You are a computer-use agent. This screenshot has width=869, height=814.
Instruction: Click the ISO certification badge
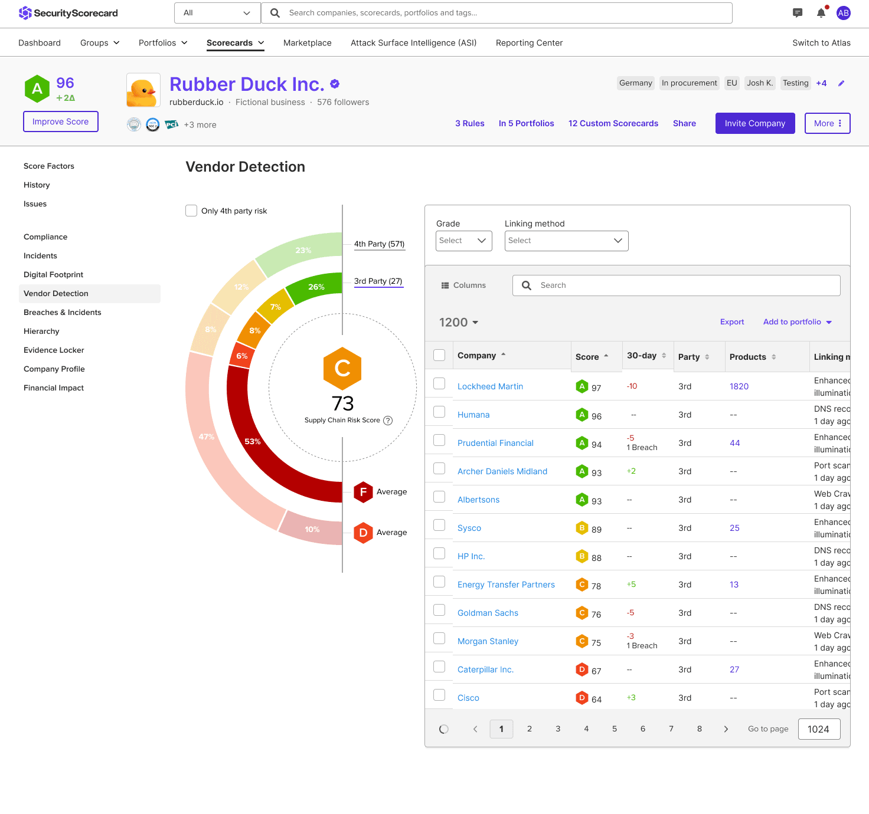point(134,124)
